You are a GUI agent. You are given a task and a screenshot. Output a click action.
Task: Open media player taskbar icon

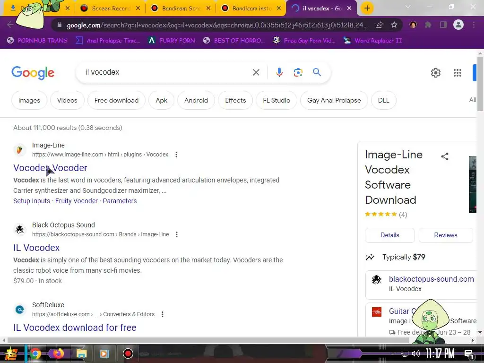coord(104,354)
